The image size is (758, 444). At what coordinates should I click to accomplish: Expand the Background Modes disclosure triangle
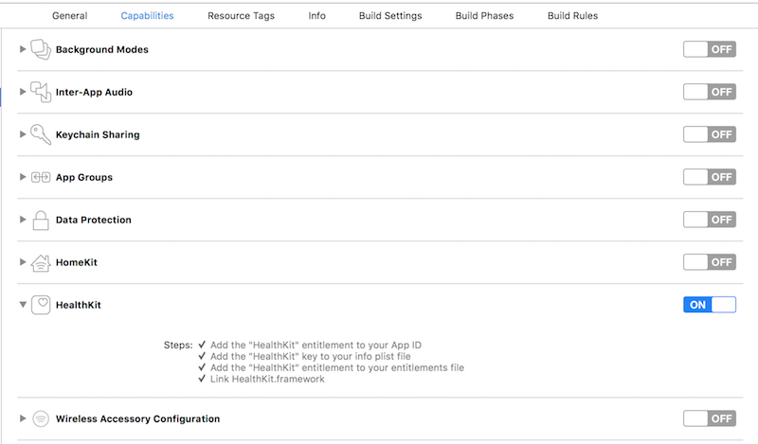[x=23, y=49]
